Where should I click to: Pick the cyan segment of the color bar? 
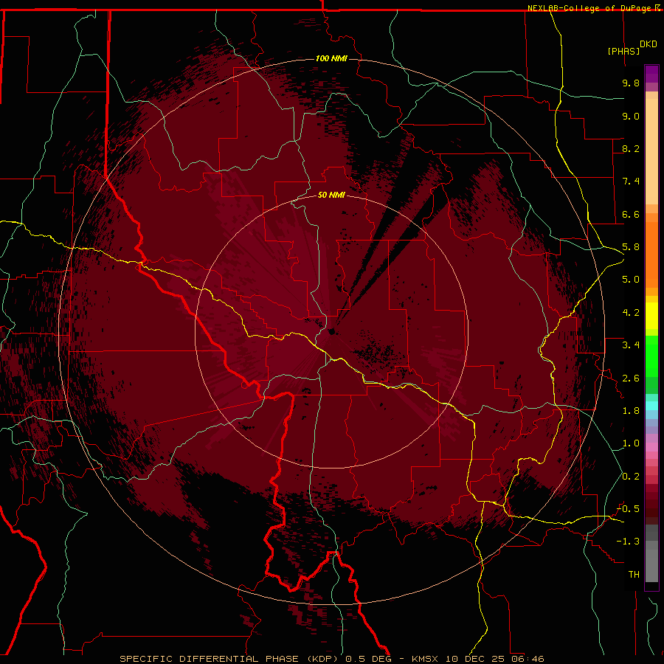tap(651, 406)
